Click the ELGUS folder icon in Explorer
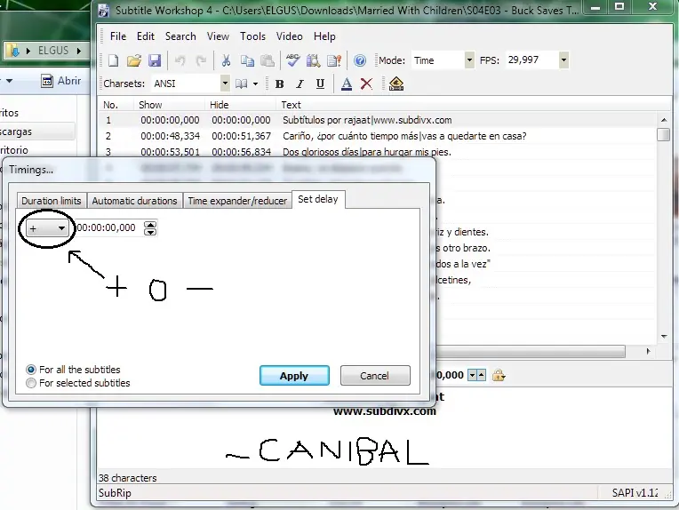The image size is (679, 510). (x=13, y=51)
